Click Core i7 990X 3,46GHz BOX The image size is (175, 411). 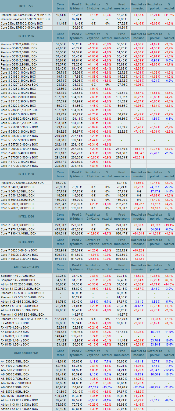(x=19, y=233)
